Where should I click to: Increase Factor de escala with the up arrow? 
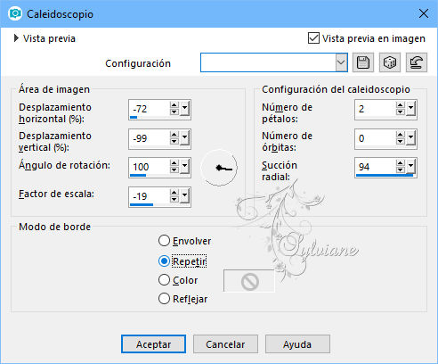coord(174,193)
